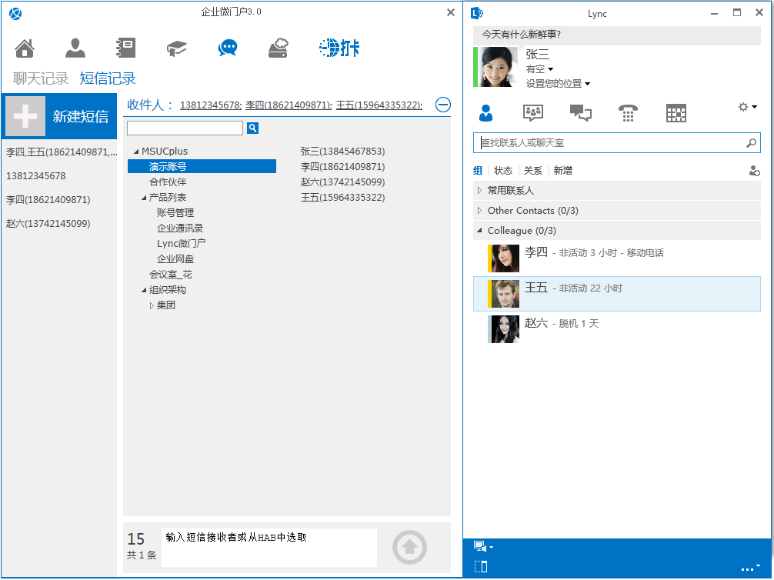Open the Lync chat rooms icon
The height and width of the screenshot is (580, 774).
coord(533,113)
